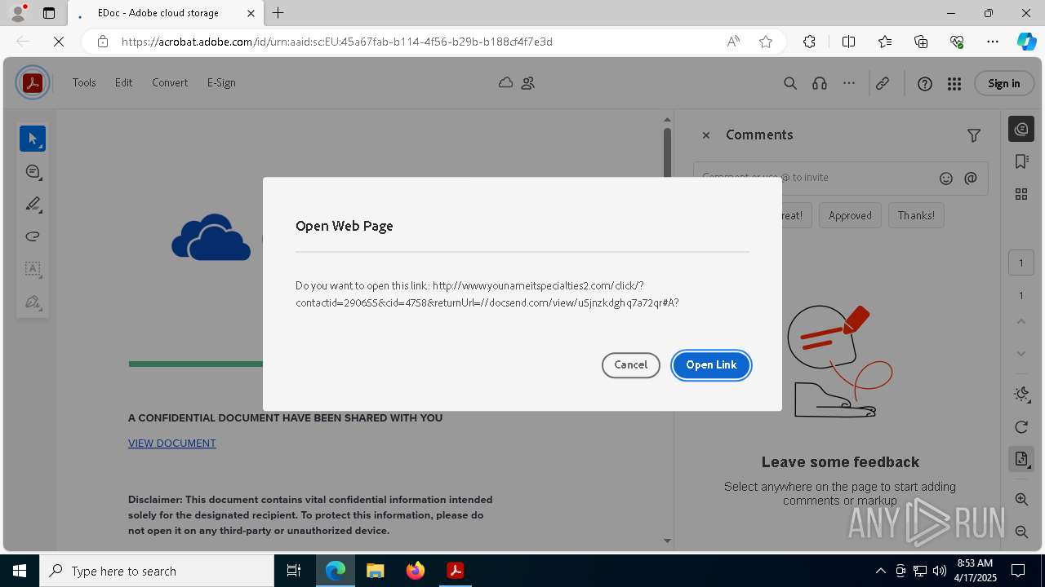Open the search magnifier in Acrobat header
1045x587 pixels.
[x=790, y=83]
